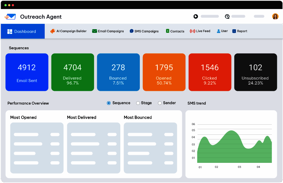
Task: Click the green Email Campaigns envelope icon
Action: pyautogui.click(x=94, y=31)
